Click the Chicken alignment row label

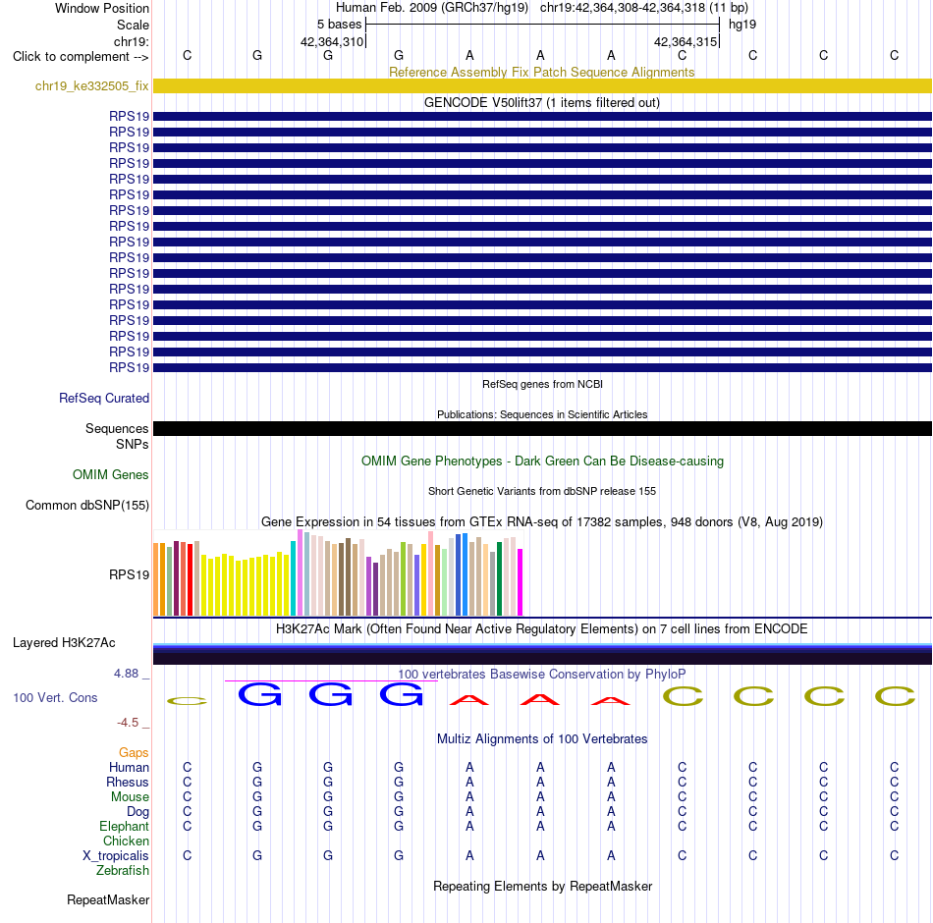pyautogui.click(x=126, y=841)
